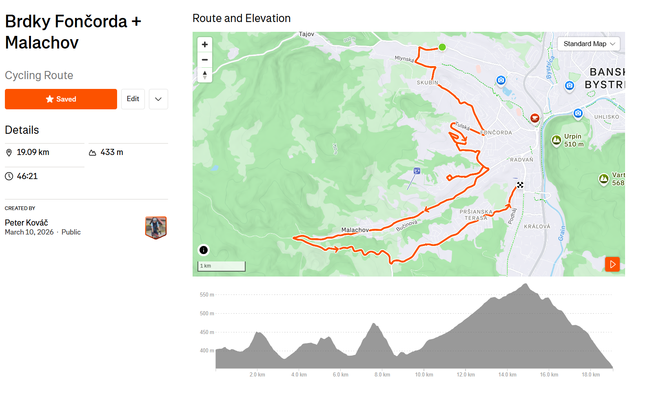Click the photo marker near Skubín
This screenshot has width=652, height=394.
pyautogui.click(x=501, y=80)
